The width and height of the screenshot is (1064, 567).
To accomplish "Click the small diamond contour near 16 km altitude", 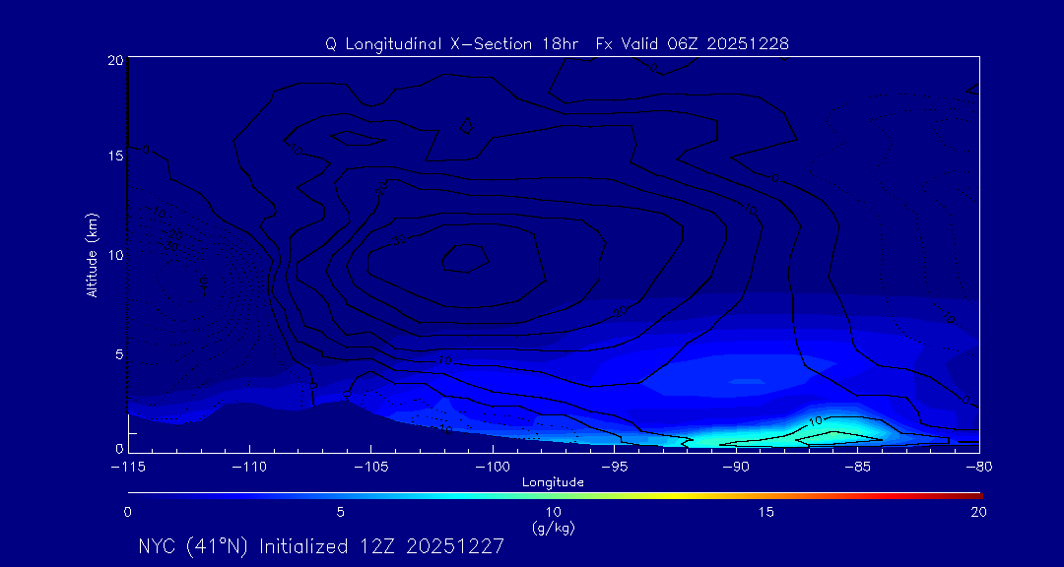I will [466, 126].
